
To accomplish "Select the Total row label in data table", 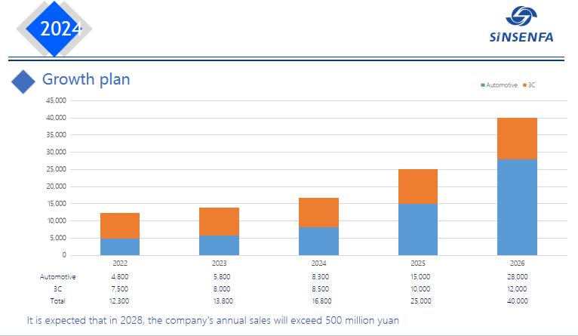I will pos(57,301).
